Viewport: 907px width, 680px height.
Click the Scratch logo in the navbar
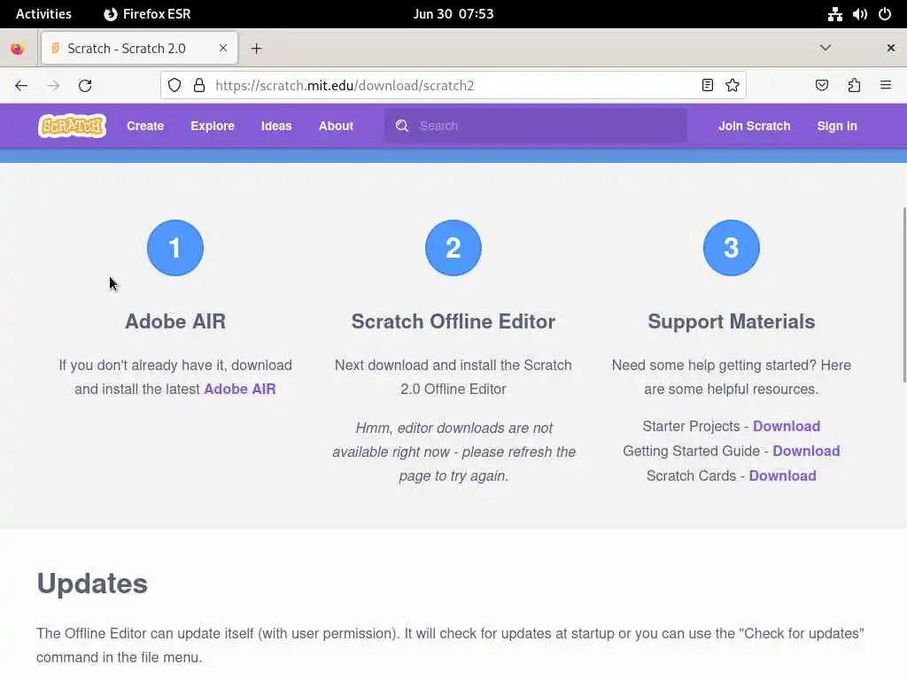click(x=72, y=126)
